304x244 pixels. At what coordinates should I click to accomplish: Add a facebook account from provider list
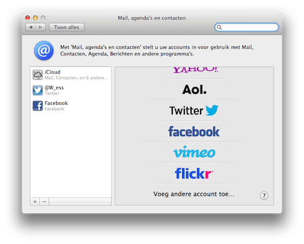tap(194, 132)
